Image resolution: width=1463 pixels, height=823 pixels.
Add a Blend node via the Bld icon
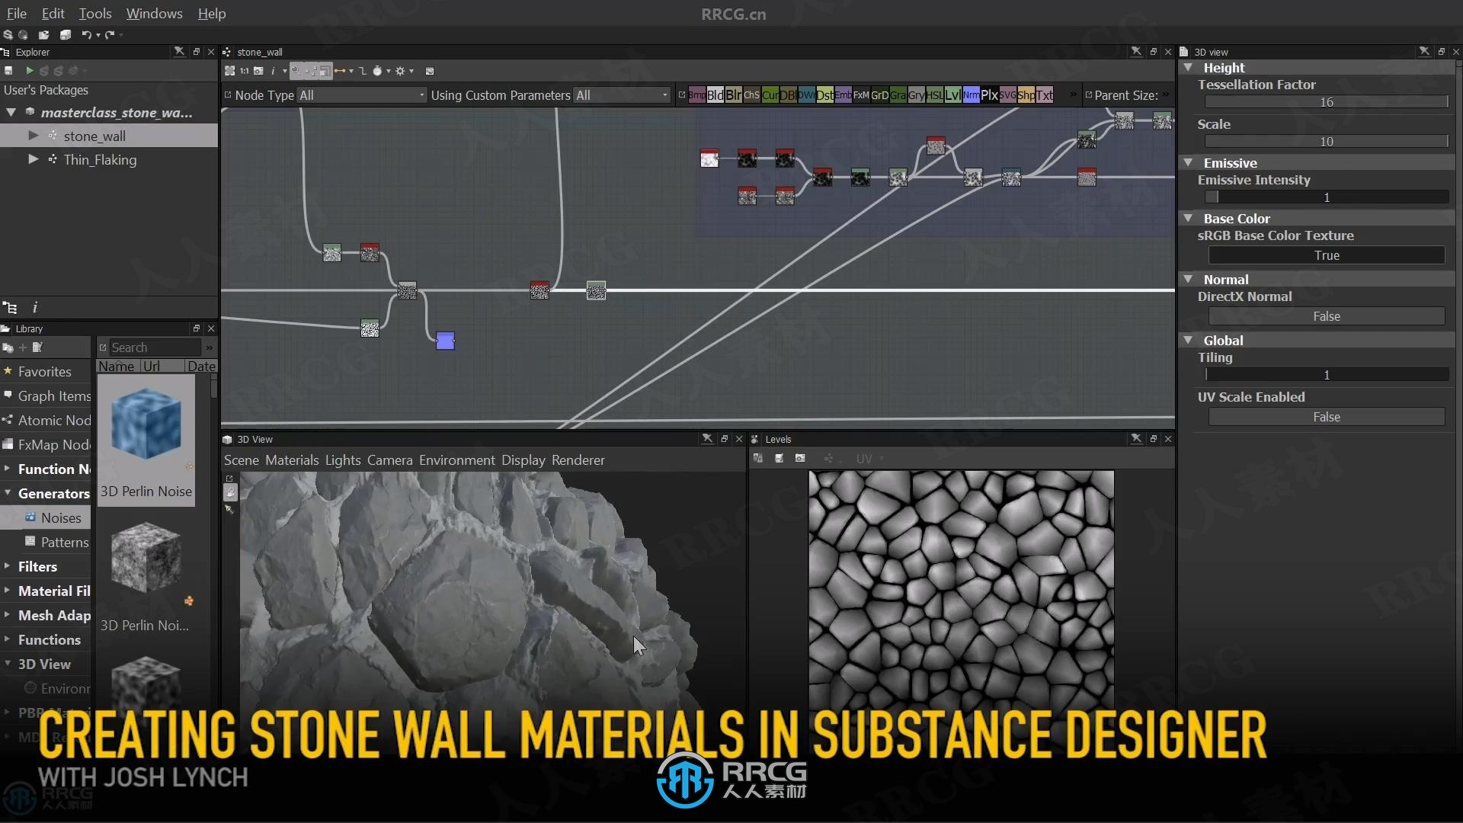pyautogui.click(x=715, y=95)
